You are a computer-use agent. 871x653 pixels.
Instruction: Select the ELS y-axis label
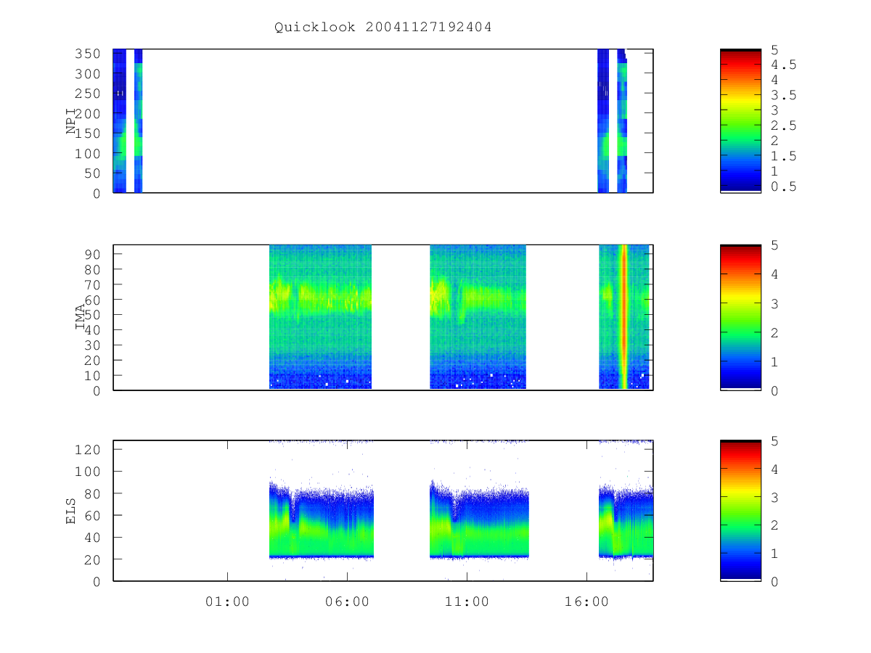71,511
